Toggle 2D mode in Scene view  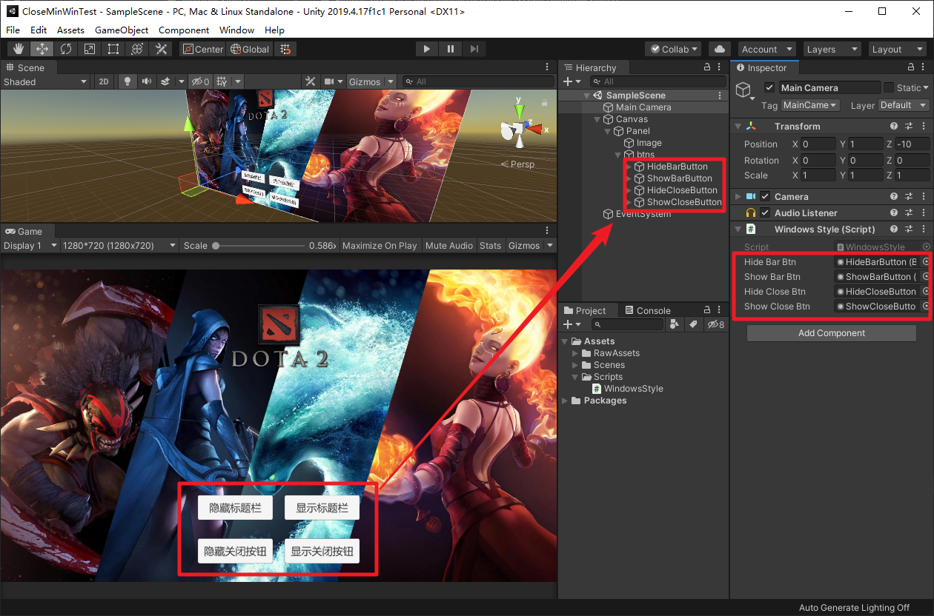pyautogui.click(x=105, y=81)
